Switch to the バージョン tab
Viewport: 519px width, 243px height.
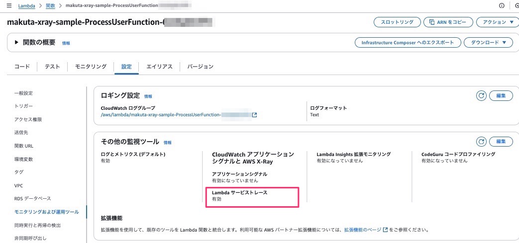(x=200, y=67)
